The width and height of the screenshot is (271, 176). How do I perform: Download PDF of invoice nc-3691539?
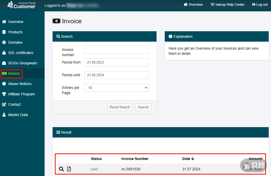click(69, 169)
